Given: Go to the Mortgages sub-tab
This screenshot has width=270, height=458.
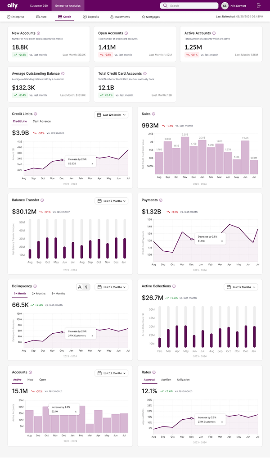Looking at the screenshot, I should pos(151,17).
